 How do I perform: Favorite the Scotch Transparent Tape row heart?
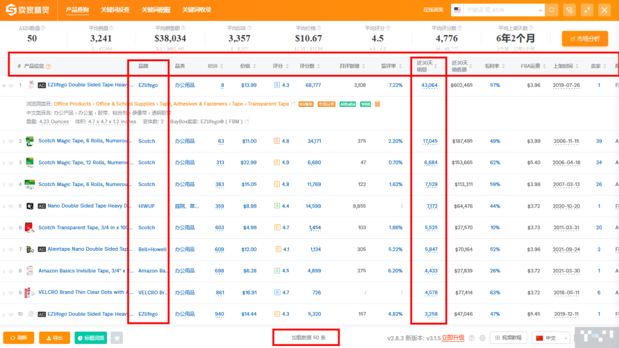pos(11,228)
